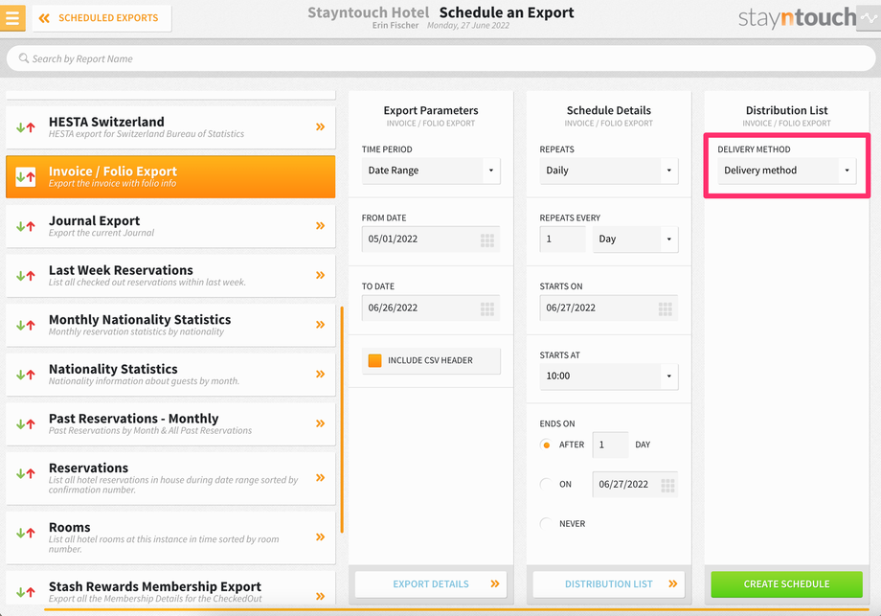
Task: Select the After radio button
Action: pyautogui.click(x=546, y=445)
